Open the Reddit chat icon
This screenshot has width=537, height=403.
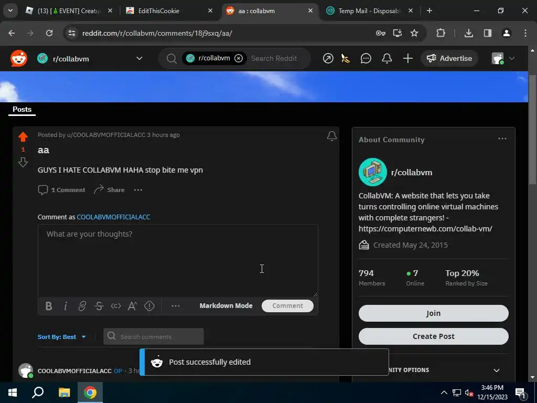click(x=366, y=59)
